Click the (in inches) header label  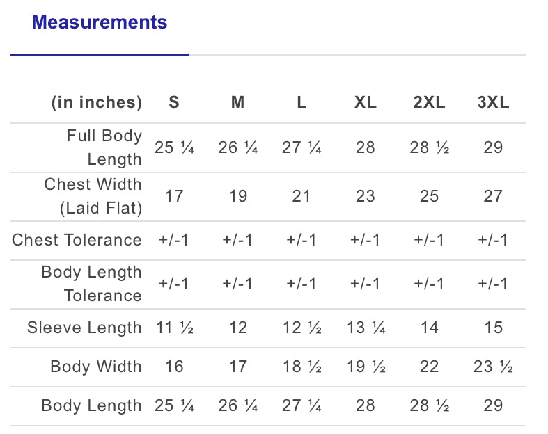coord(97,102)
